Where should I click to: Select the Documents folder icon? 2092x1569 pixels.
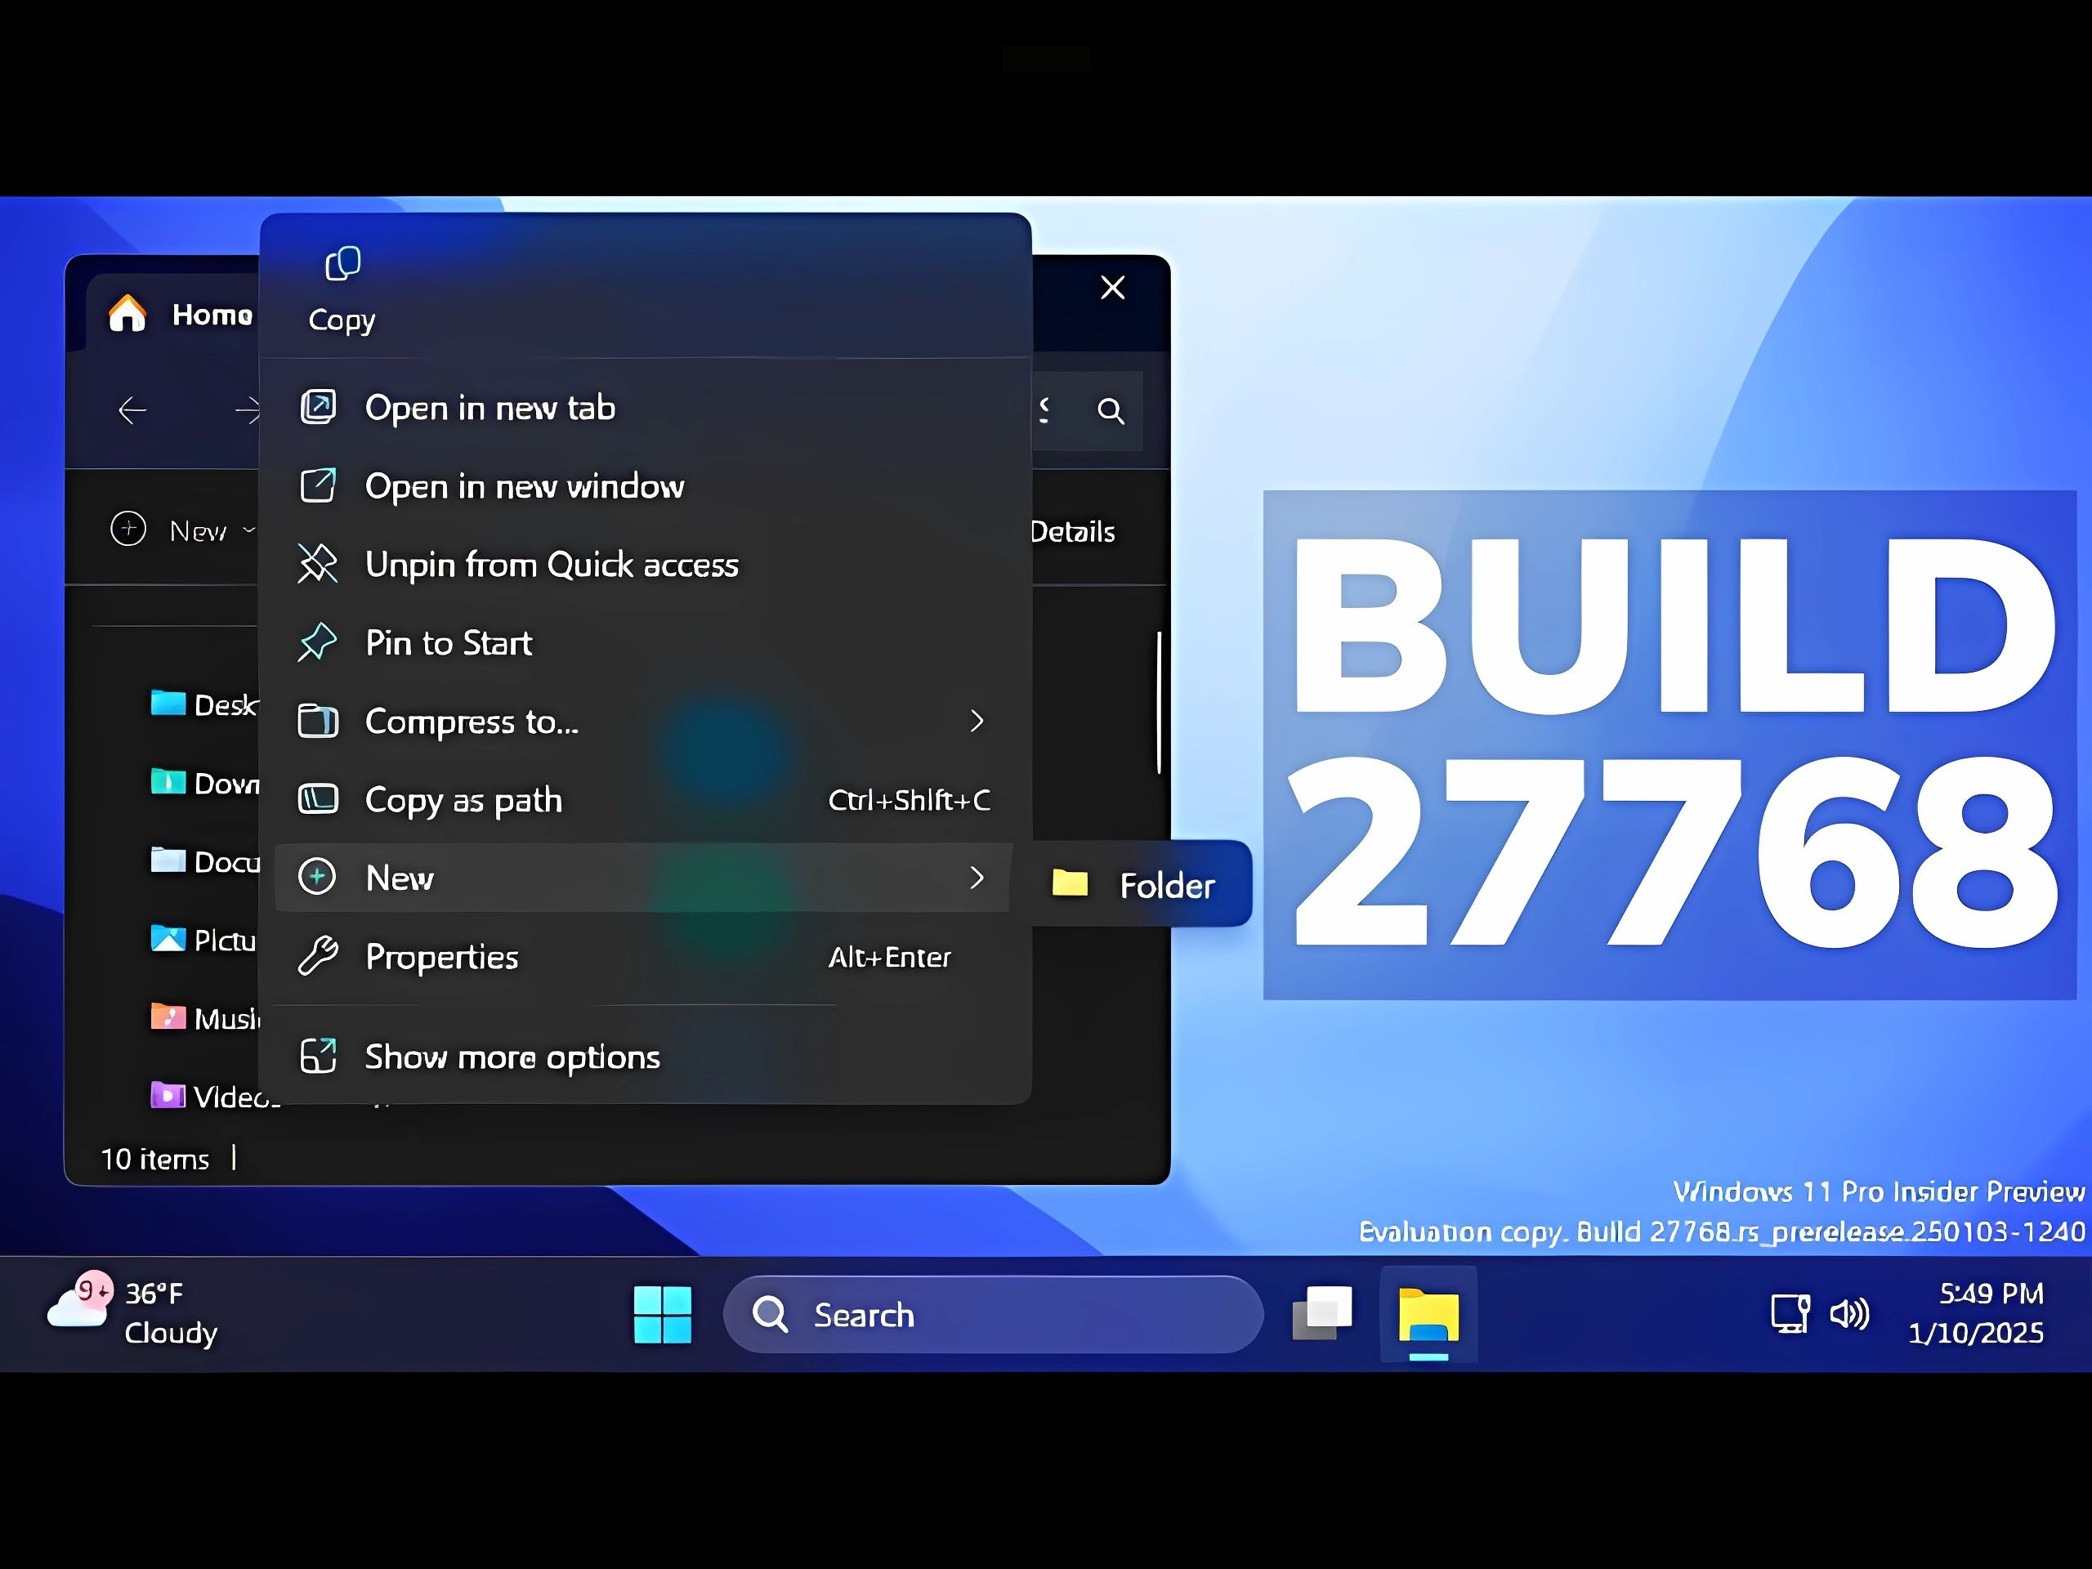tap(168, 860)
